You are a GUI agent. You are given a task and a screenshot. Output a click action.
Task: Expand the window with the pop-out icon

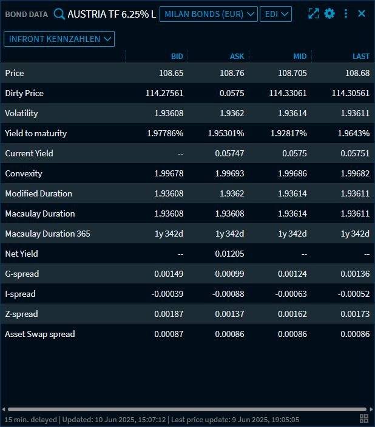tap(313, 13)
